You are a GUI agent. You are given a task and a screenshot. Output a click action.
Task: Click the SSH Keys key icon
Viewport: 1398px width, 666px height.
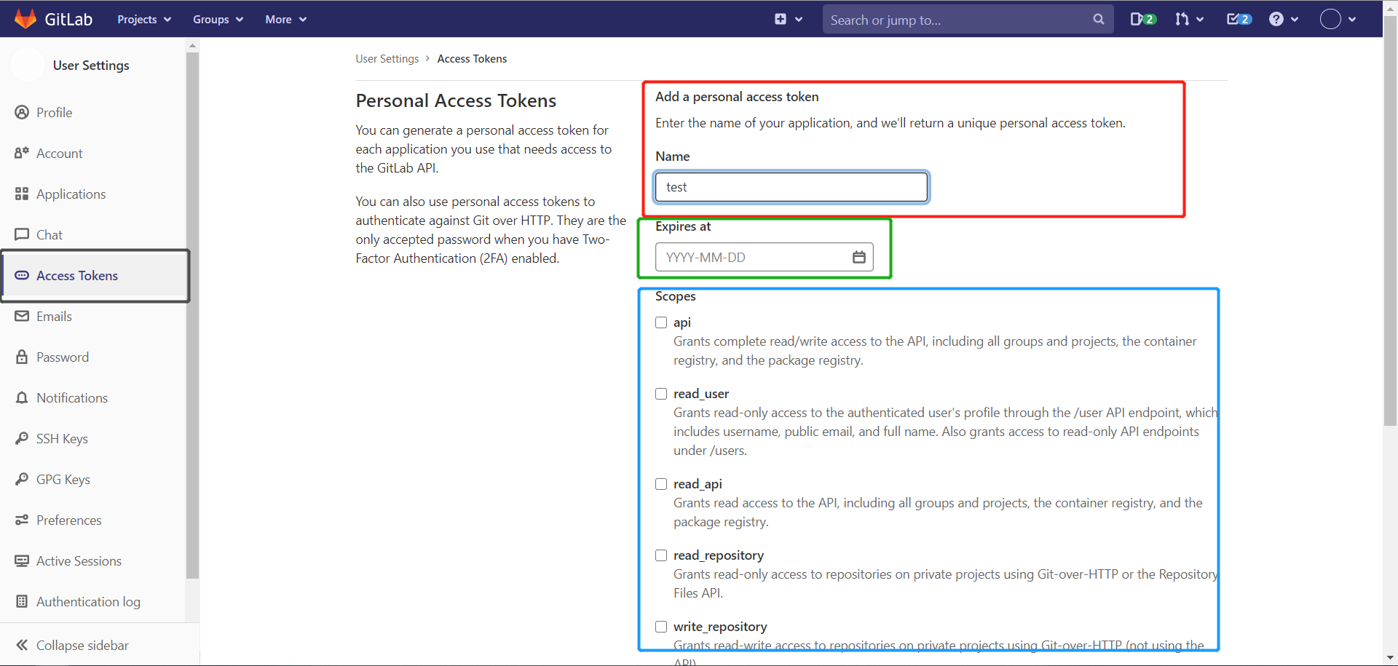click(22, 439)
